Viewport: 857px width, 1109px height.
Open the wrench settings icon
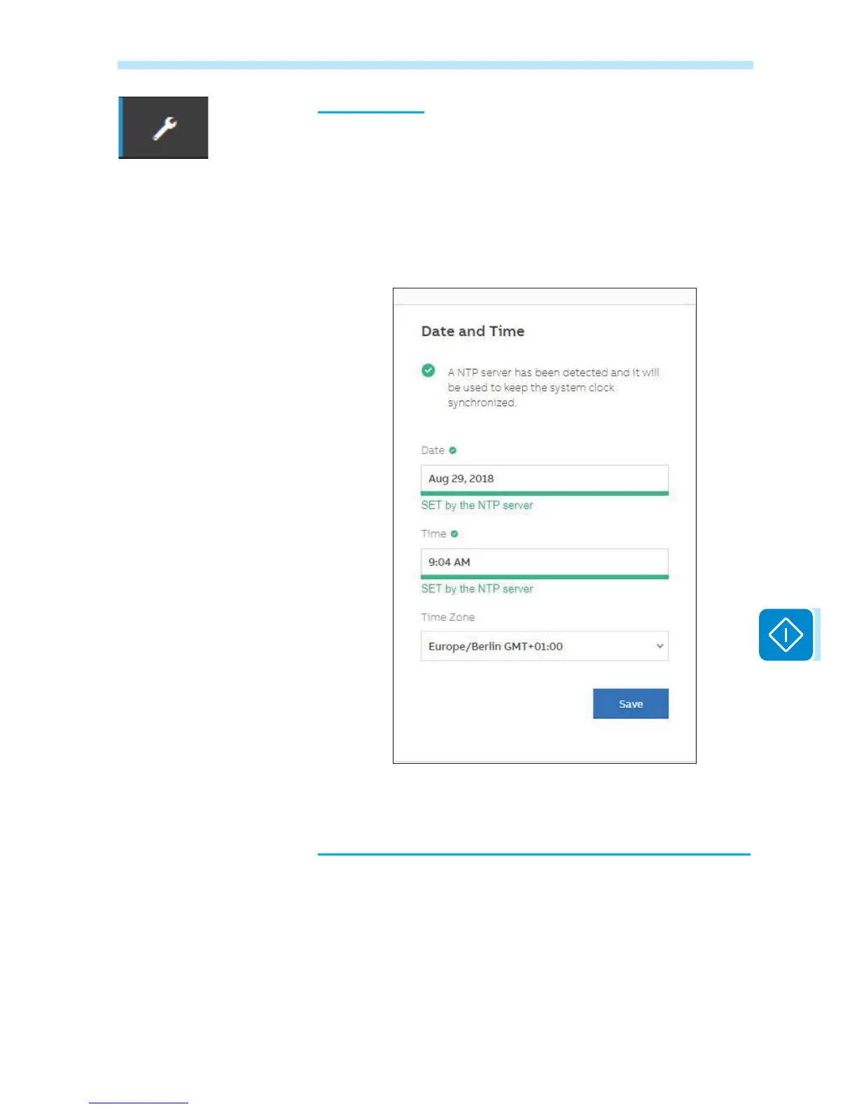(x=164, y=127)
